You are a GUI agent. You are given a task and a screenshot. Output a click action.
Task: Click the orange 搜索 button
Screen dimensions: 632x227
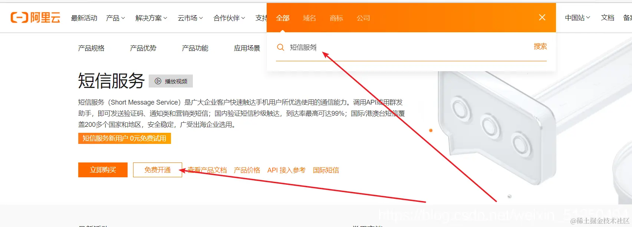tap(540, 46)
